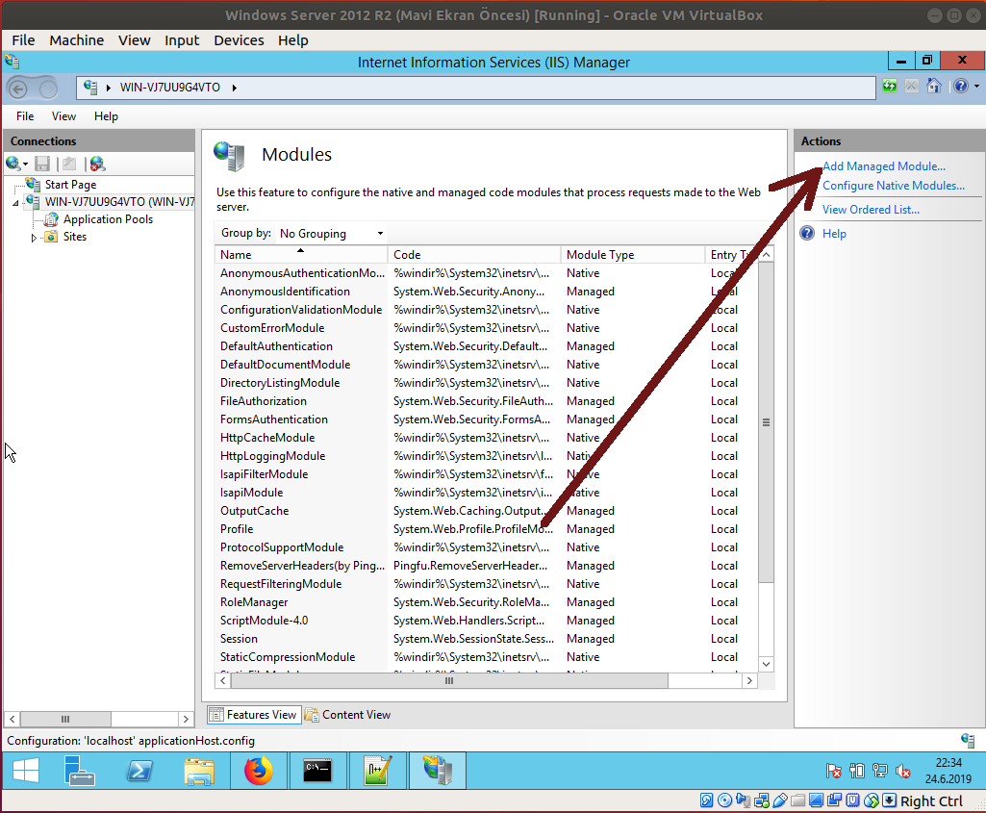Image resolution: width=986 pixels, height=813 pixels.
Task: Click the muted speaker tray icon
Action: click(x=903, y=771)
